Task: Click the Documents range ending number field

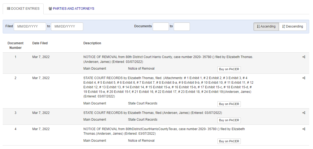Action: (182, 26)
